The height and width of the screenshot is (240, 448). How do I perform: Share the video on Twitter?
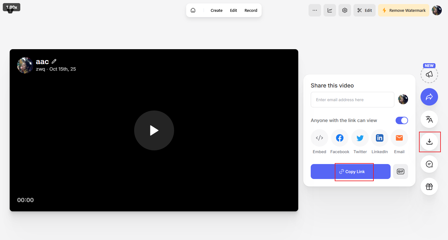click(360, 138)
